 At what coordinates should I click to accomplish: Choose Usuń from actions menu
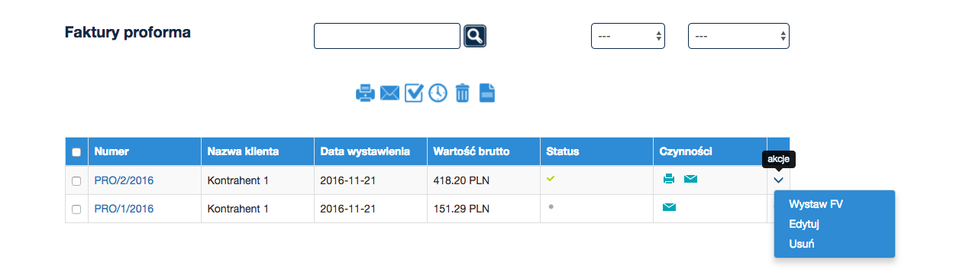[x=802, y=245]
